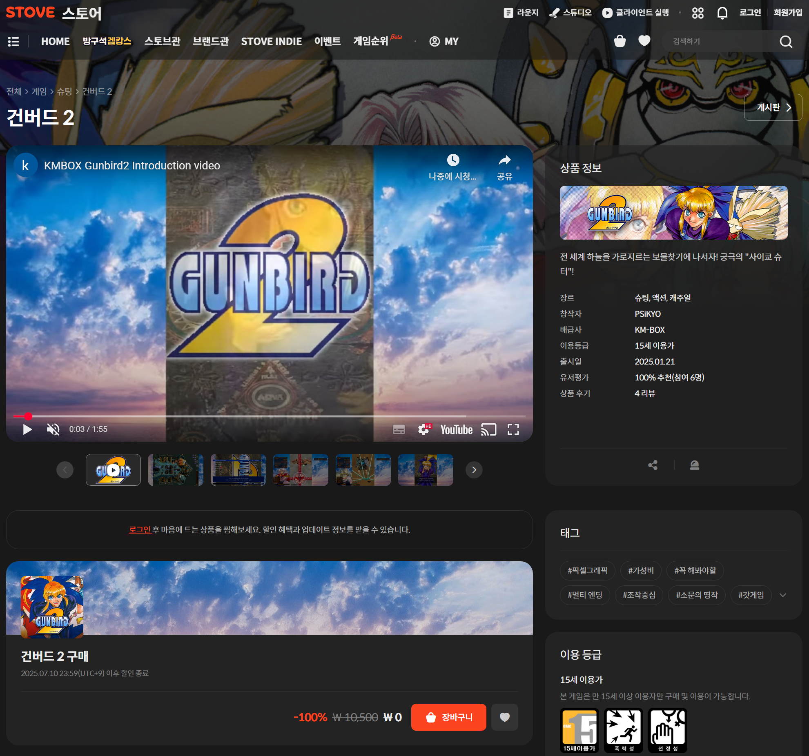Select tag #꼭 해봐야할
The height and width of the screenshot is (756, 809).
695,571
